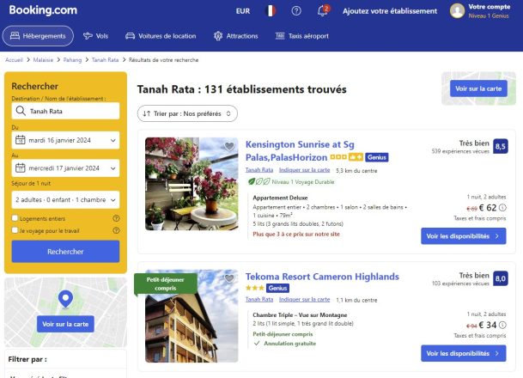
Task: Click the 539 expériences vécues text
Action: click(x=460, y=151)
